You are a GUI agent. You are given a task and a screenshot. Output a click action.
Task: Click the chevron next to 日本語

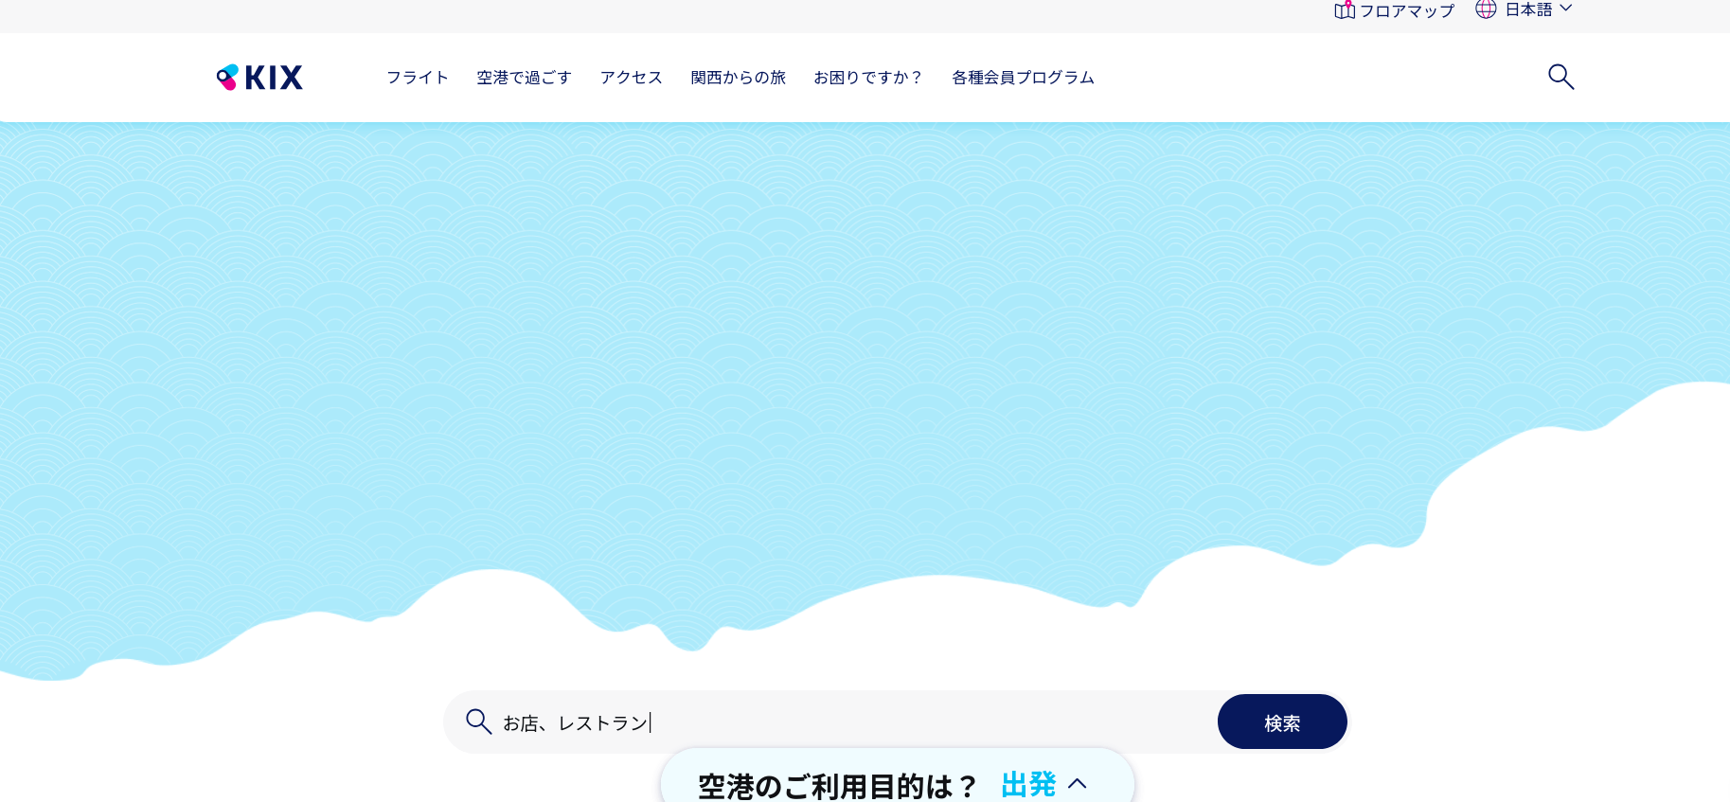1566,9
